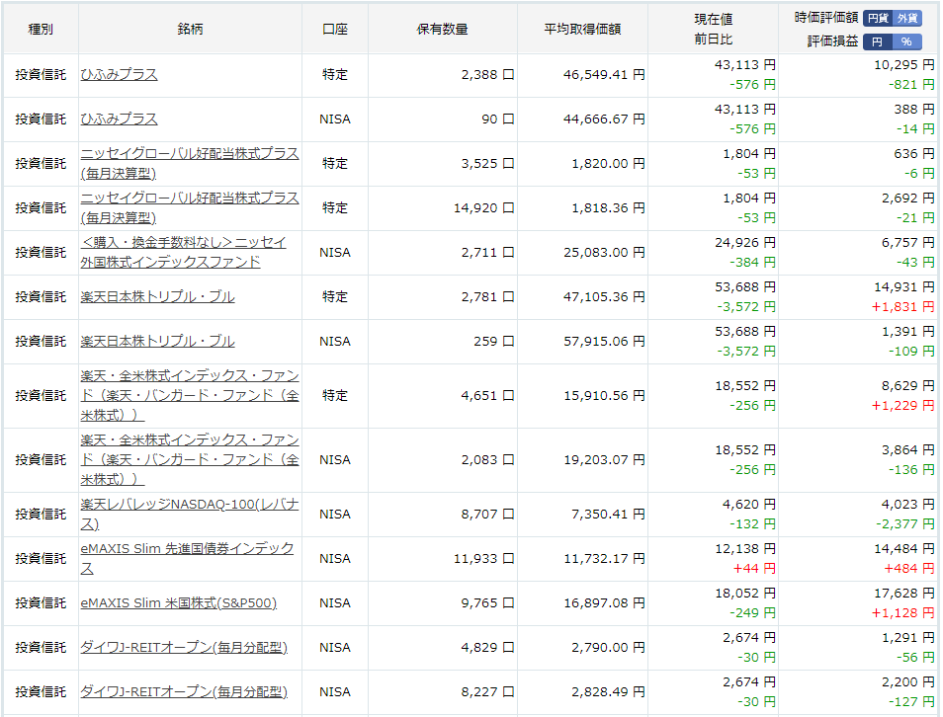Select average cost 15,910.56 円
Viewport: 943px width, 717px height.
click(x=604, y=395)
